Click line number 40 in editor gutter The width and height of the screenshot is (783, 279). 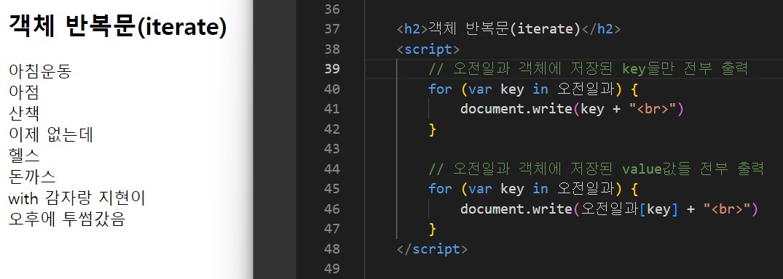(331, 89)
